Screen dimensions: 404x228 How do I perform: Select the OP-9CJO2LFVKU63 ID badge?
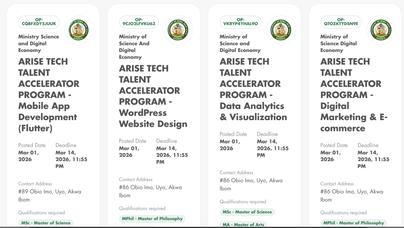pos(139,22)
